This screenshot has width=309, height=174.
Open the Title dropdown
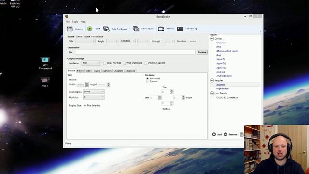click(x=85, y=41)
